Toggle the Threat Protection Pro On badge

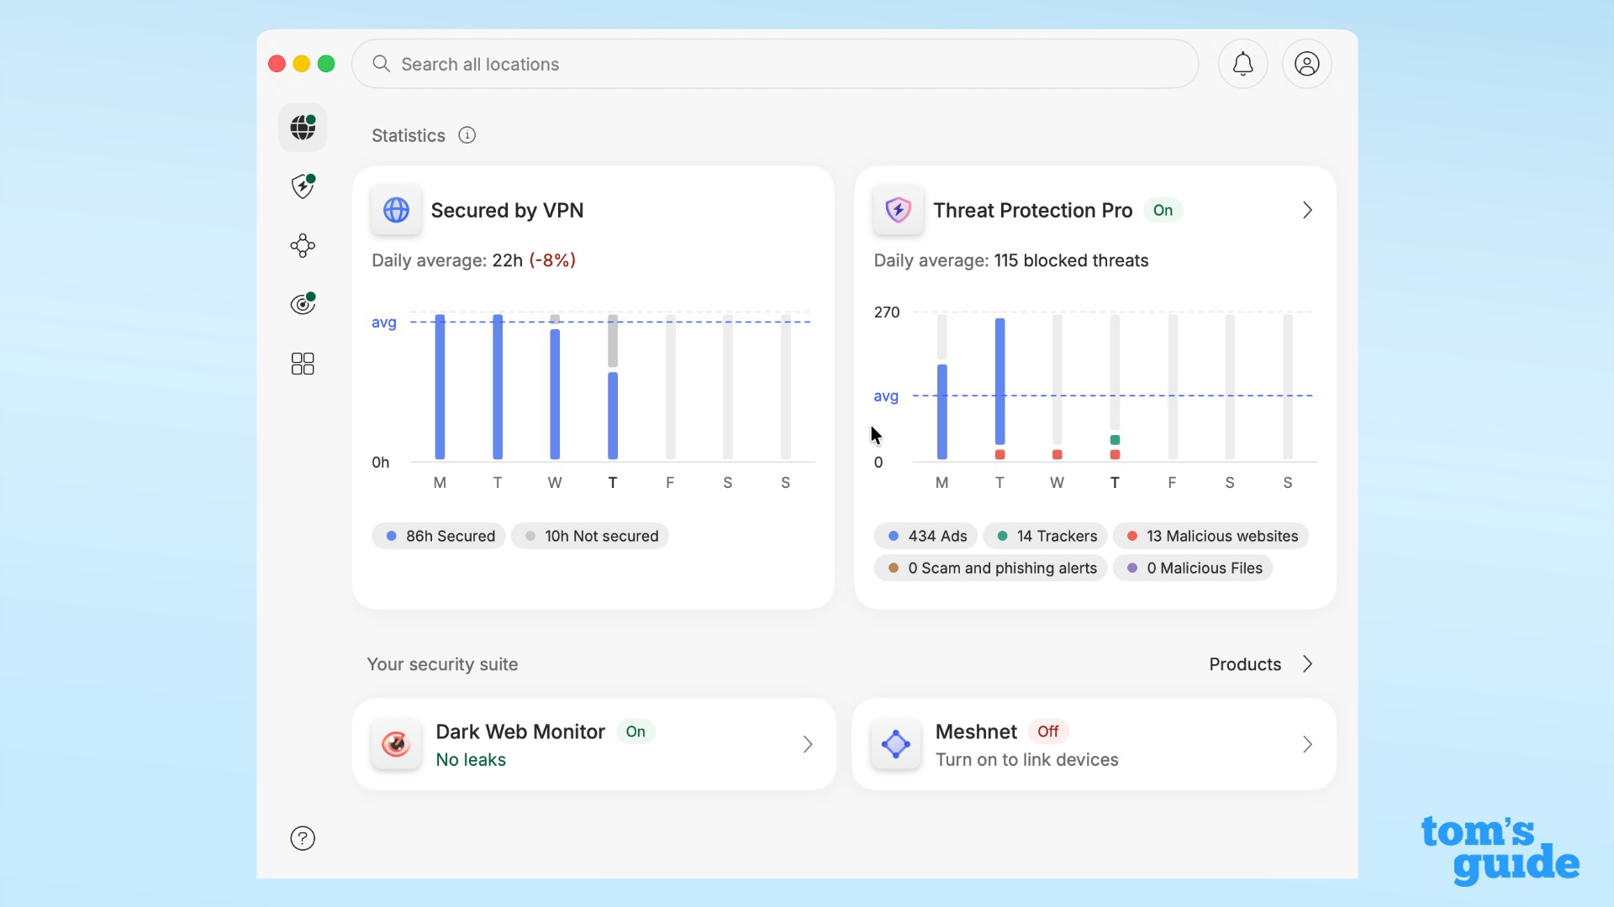pyautogui.click(x=1163, y=210)
